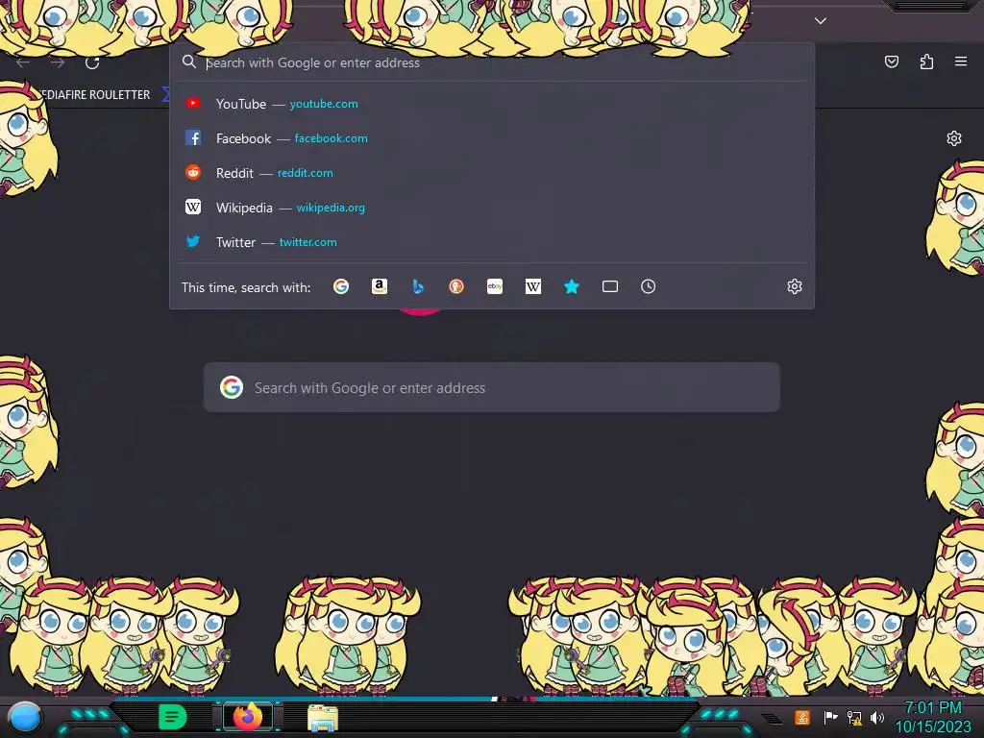Open the Twitter suggestion
Viewport: 984px width, 738px height.
[x=492, y=241]
